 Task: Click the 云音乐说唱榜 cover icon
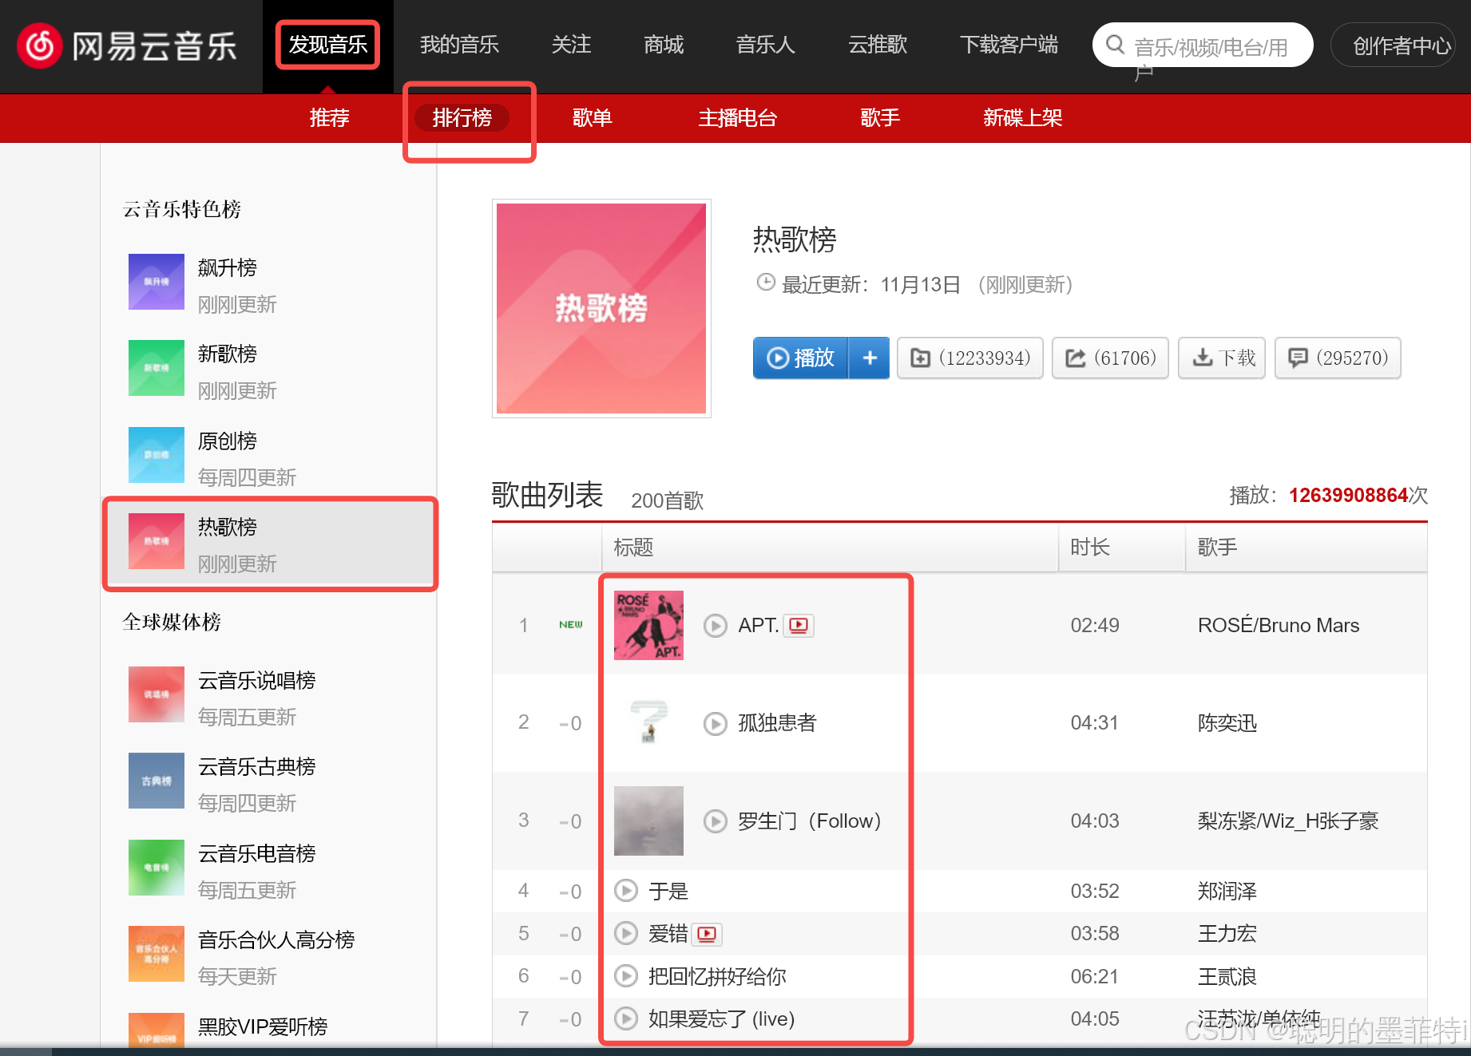point(157,694)
